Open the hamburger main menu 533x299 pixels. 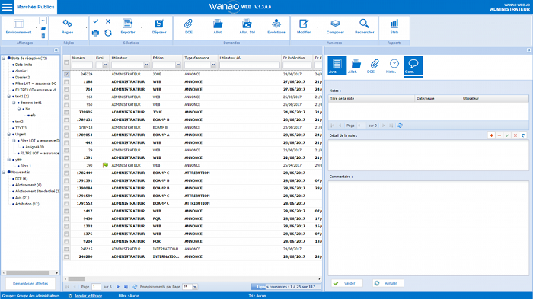point(7,7)
